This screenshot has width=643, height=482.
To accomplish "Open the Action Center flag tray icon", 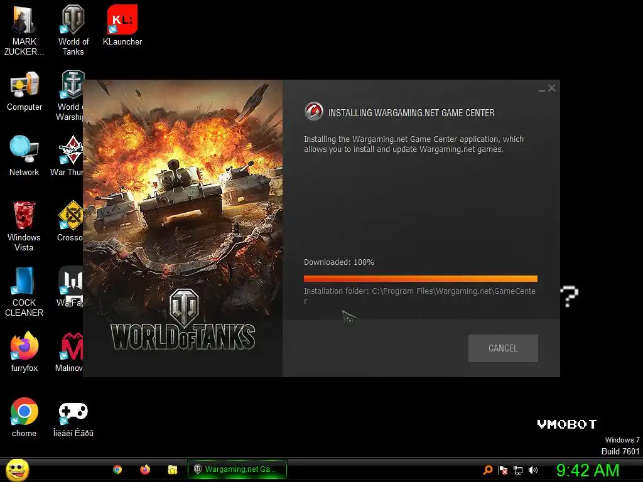I will [503, 470].
